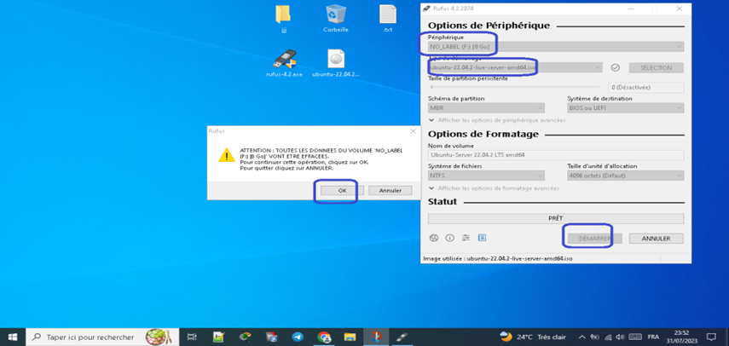The height and width of the screenshot is (346, 729).
Task: Click the warning triangle icon in dialog
Action: tap(227, 155)
